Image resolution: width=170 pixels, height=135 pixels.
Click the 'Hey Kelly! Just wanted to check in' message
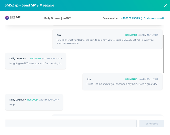(x=105, y=41)
